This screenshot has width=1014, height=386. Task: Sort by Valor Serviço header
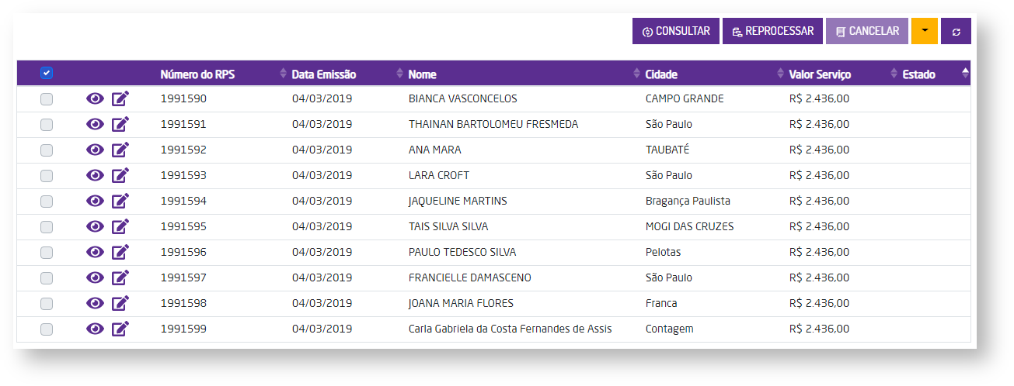click(820, 74)
